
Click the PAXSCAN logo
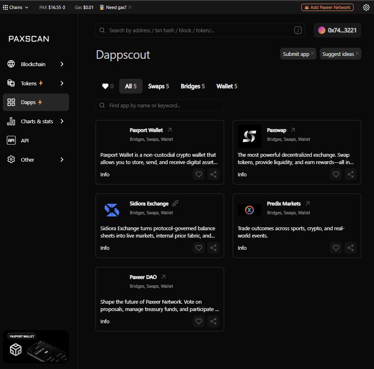[x=29, y=39]
